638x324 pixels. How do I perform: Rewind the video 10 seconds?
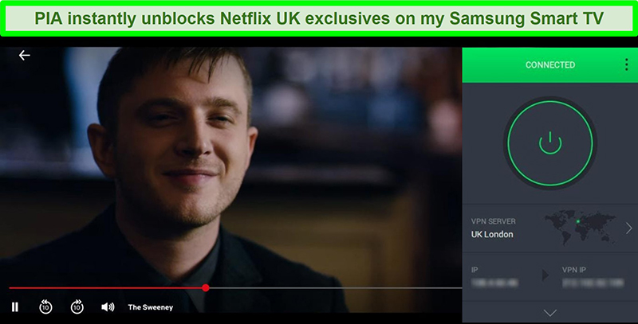pos(45,307)
